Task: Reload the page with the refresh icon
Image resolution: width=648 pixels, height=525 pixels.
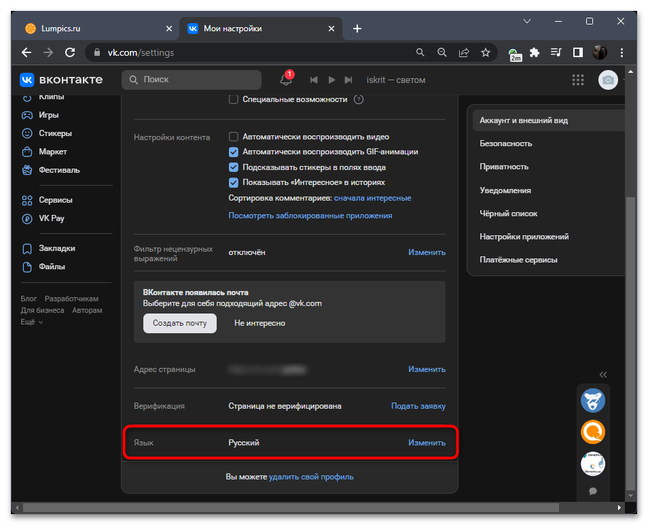Action: pyautogui.click(x=70, y=52)
